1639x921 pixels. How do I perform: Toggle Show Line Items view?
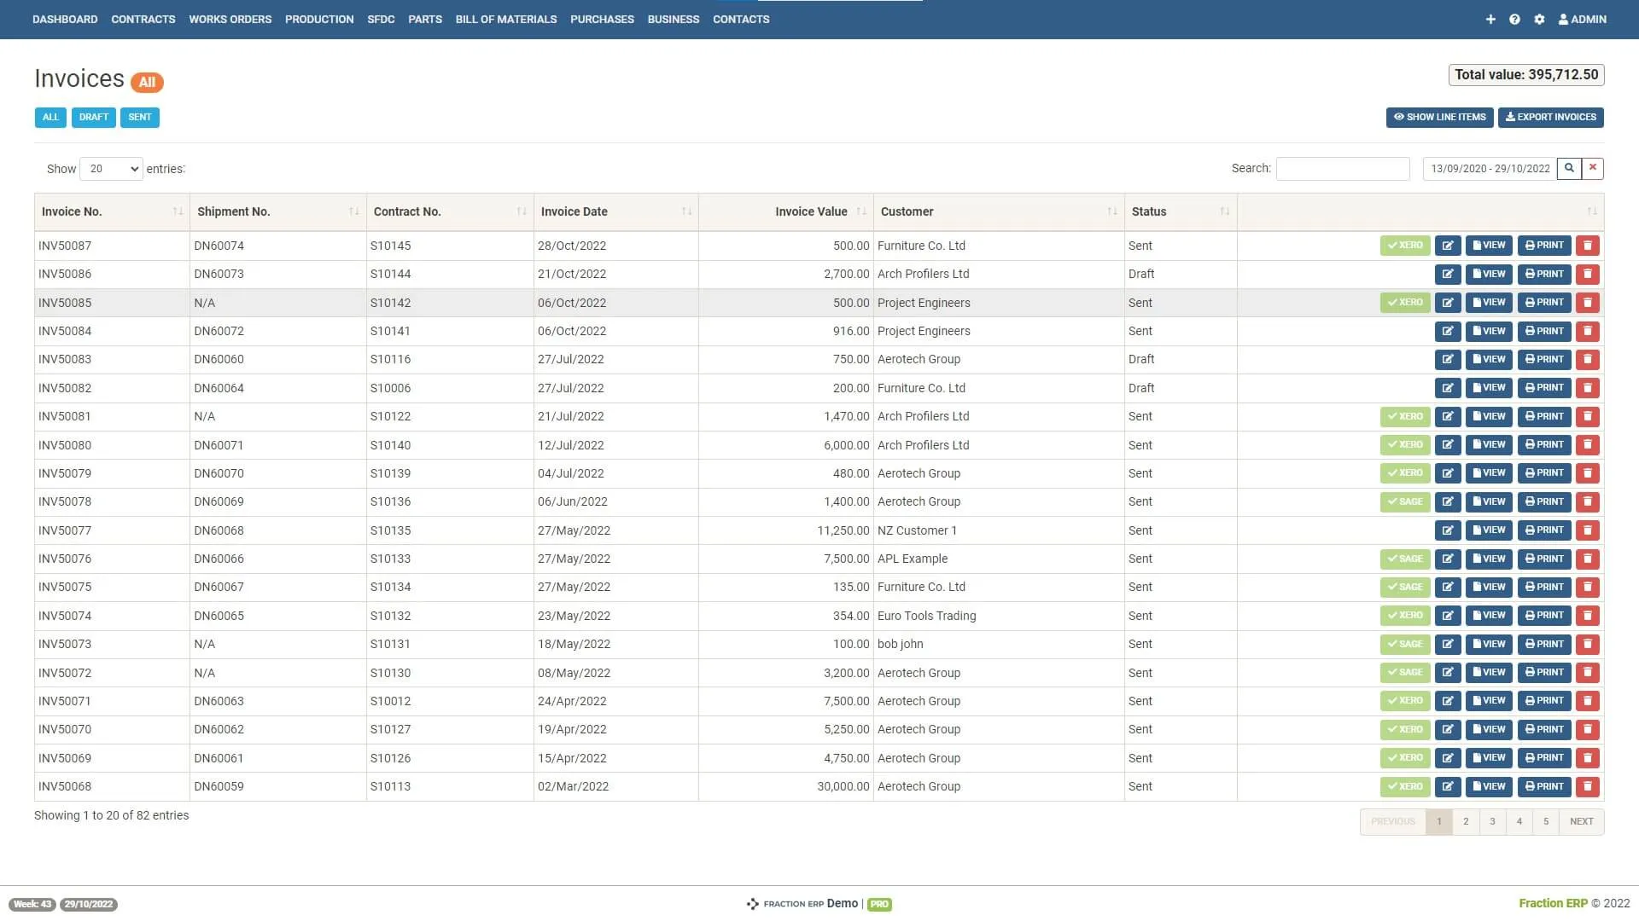pyautogui.click(x=1439, y=118)
